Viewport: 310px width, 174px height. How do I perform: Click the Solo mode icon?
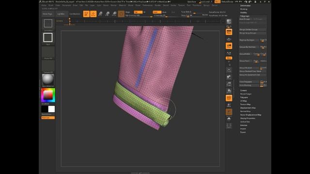click(x=229, y=119)
